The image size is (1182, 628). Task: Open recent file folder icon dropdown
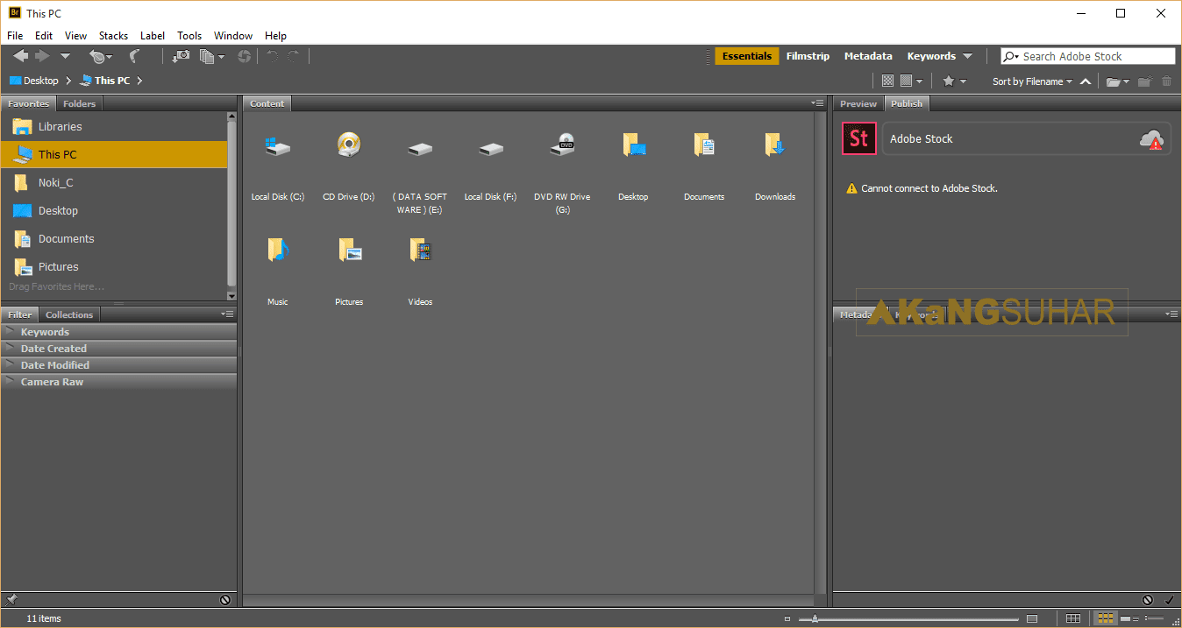pos(1118,81)
